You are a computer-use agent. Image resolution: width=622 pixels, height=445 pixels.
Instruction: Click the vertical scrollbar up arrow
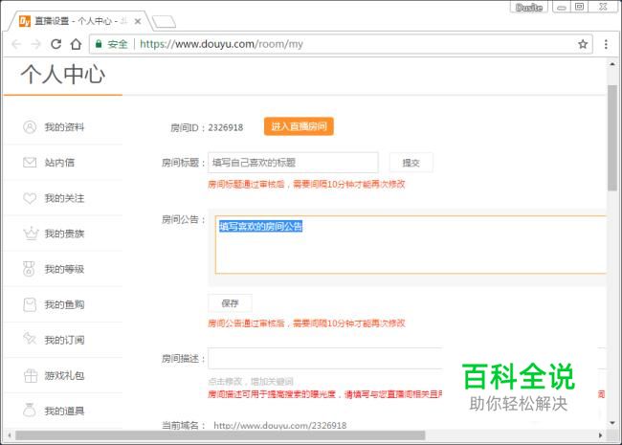click(612, 64)
